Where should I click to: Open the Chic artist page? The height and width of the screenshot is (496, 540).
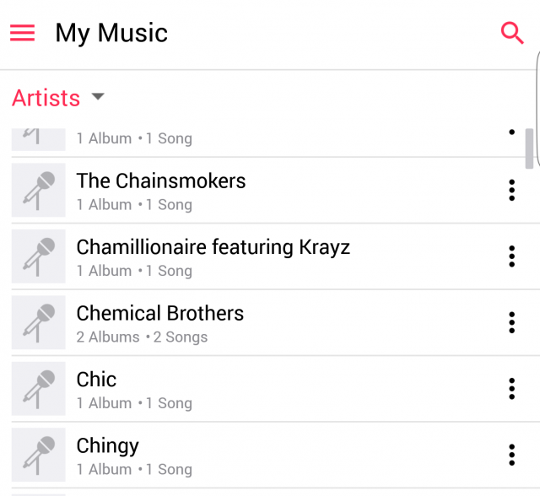(x=96, y=380)
